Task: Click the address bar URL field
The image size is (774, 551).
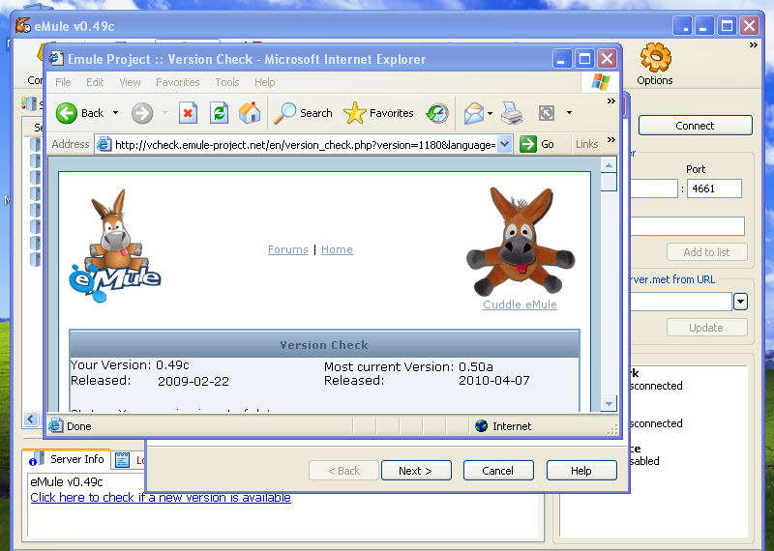Action: click(304, 145)
